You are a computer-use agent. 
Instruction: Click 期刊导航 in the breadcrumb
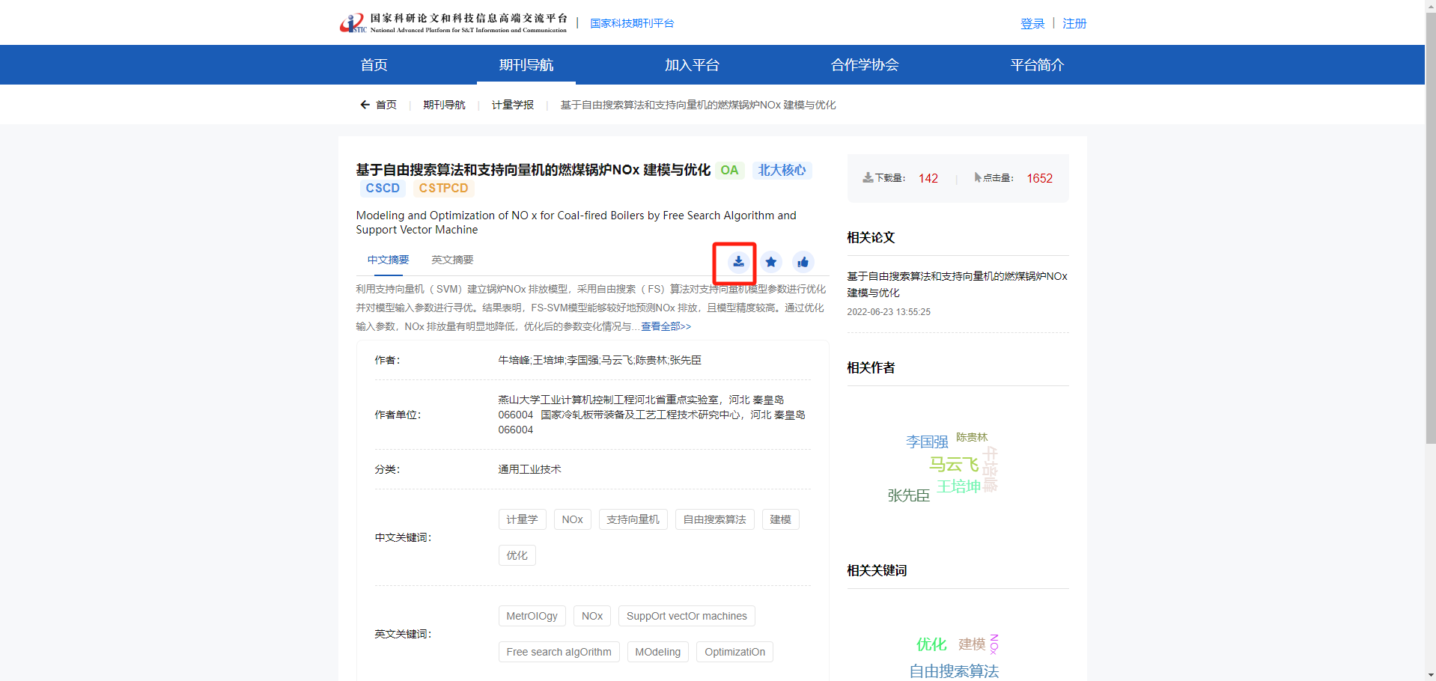[444, 105]
